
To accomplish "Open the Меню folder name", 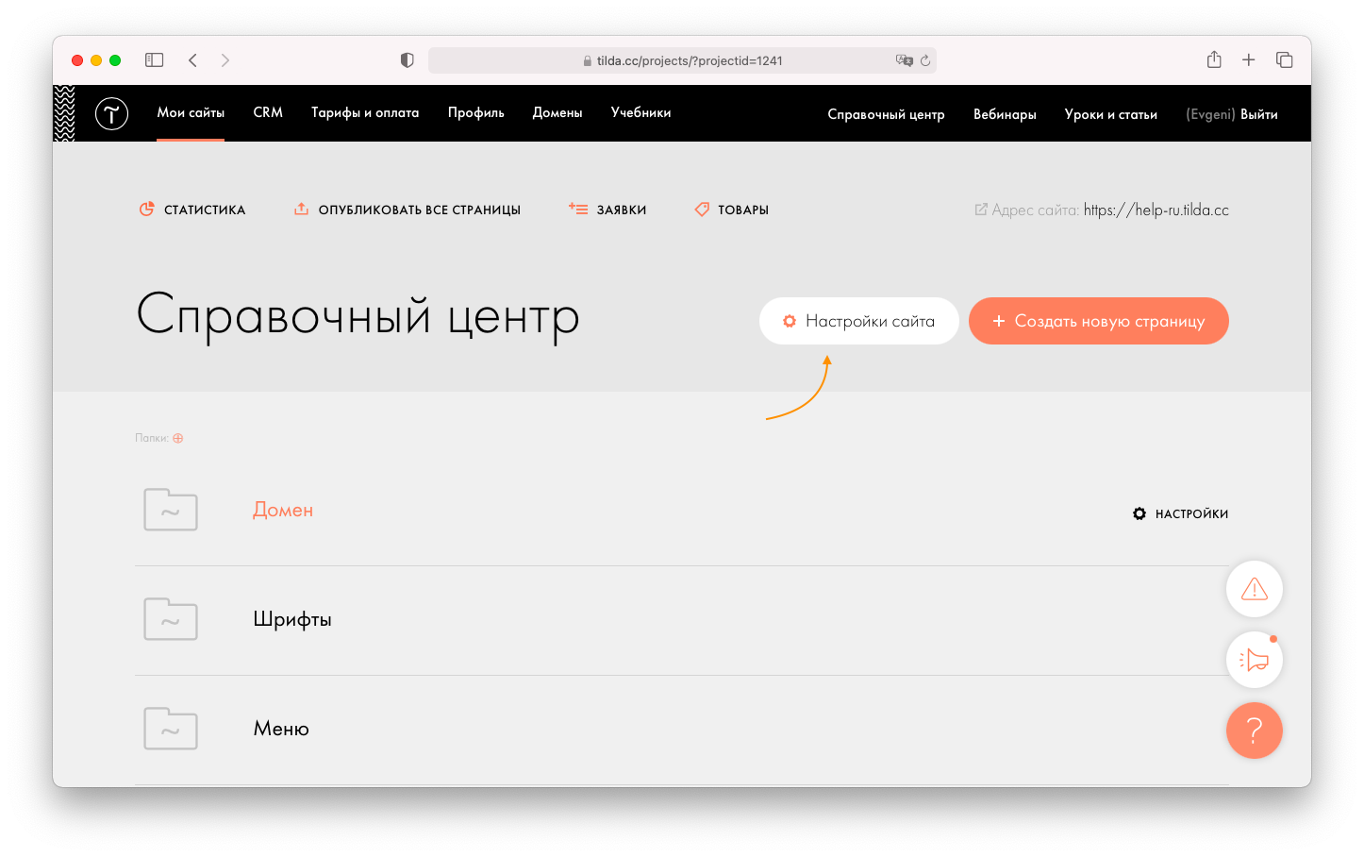I will pyautogui.click(x=281, y=729).
